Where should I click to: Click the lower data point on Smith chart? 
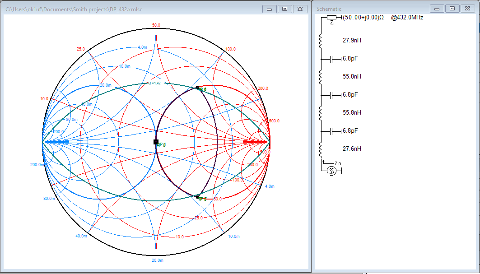tap(197, 196)
